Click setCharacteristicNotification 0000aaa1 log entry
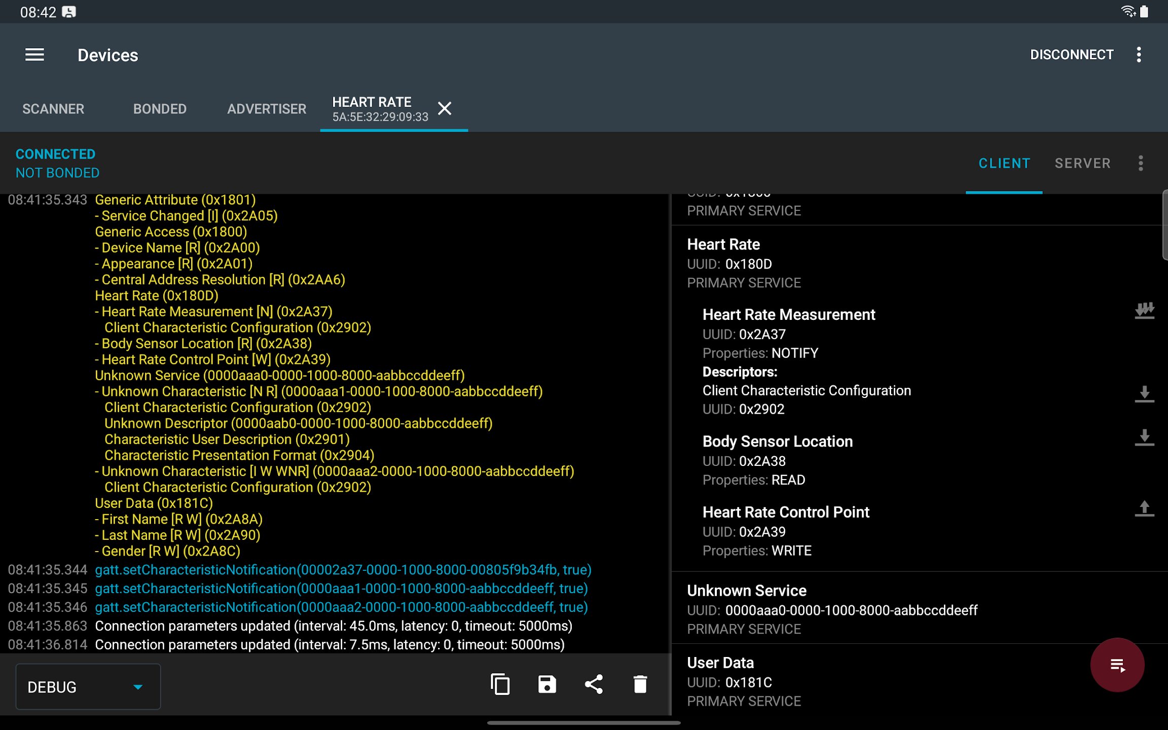1168x730 pixels. pos(341,589)
